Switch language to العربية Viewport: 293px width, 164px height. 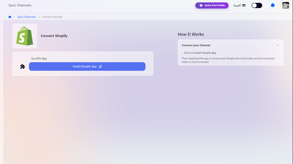237,5
